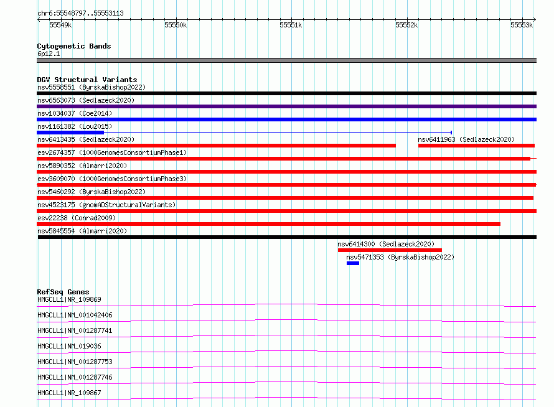Click the 55550k mark on the ruler
The width and height of the screenshot is (554, 407).
click(x=176, y=25)
